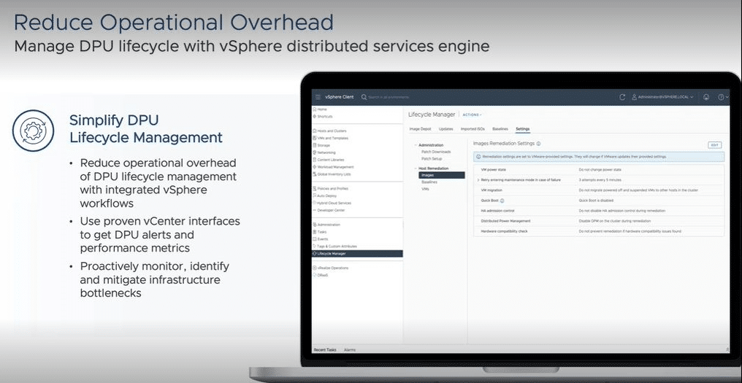Click the search in all environments field

[x=389, y=97]
